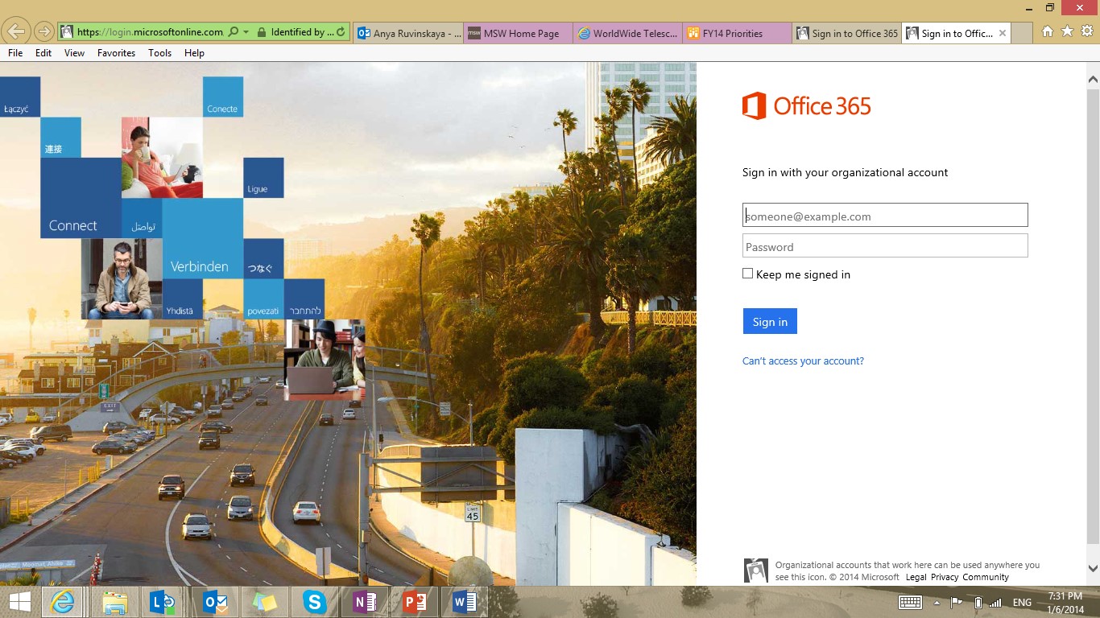Image resolution: width=1100 pixels, height=618 pixels.
Task: Click the Password field
Action: click(885, 245)
